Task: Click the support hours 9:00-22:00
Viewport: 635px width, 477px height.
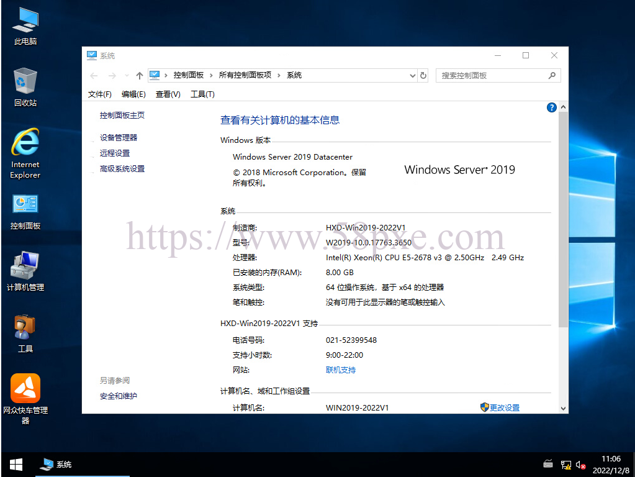Action: [345, 355]
